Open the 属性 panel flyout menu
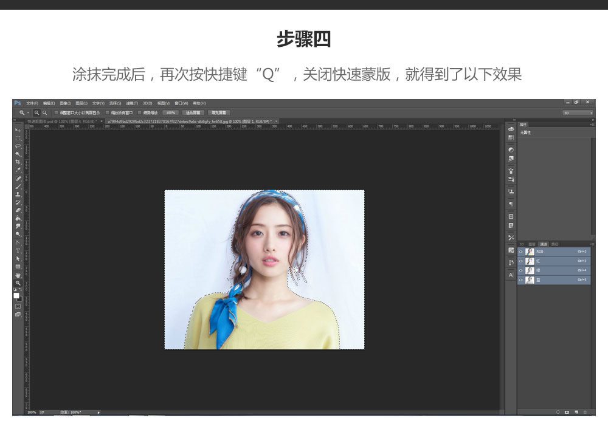The image size is (608, 432). 592,125
